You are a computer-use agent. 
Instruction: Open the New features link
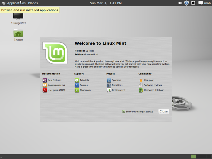click(x=55, y=80)
